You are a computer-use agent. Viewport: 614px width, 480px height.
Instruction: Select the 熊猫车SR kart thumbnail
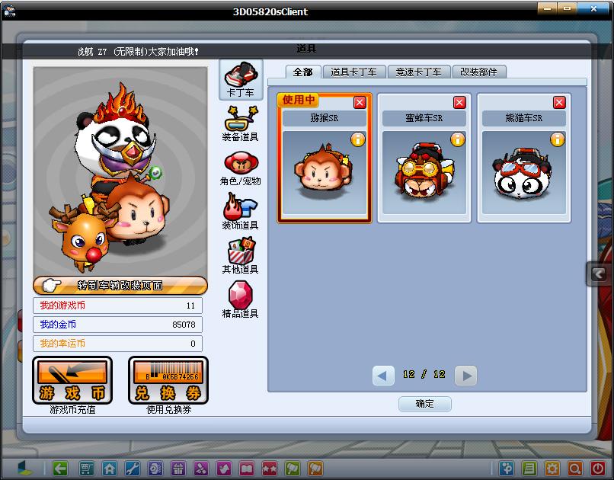point(524,173)
